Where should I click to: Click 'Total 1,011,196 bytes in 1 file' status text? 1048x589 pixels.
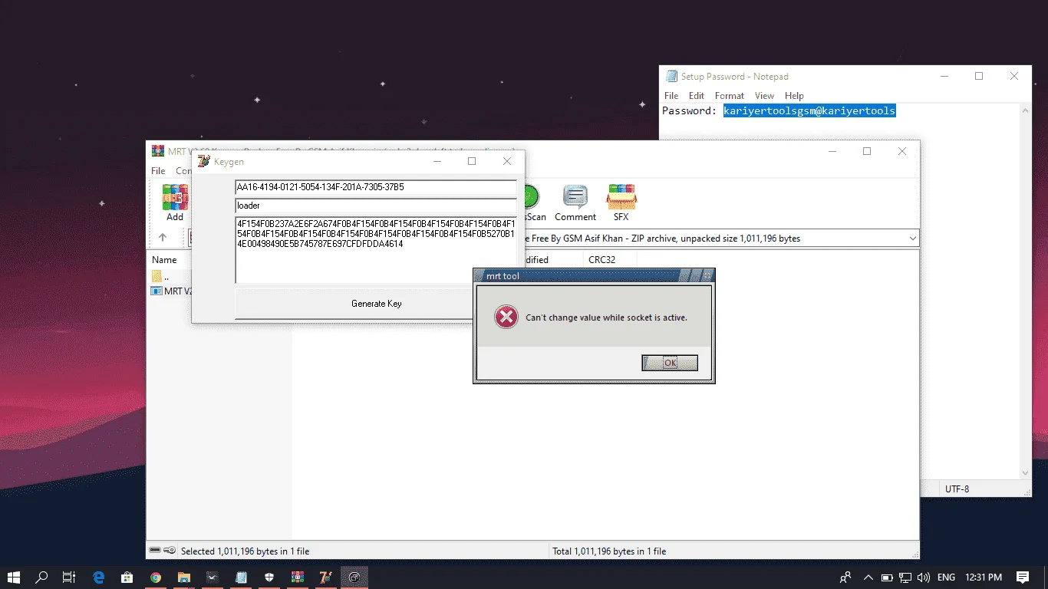pyautogui.click(x=609, y=551)
